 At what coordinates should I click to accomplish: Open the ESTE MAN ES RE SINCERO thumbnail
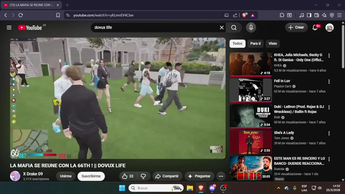[251, 168]
